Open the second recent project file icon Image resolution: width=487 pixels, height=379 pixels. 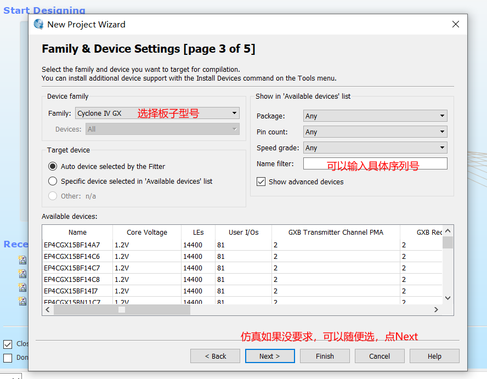click(x=22, y=273)
